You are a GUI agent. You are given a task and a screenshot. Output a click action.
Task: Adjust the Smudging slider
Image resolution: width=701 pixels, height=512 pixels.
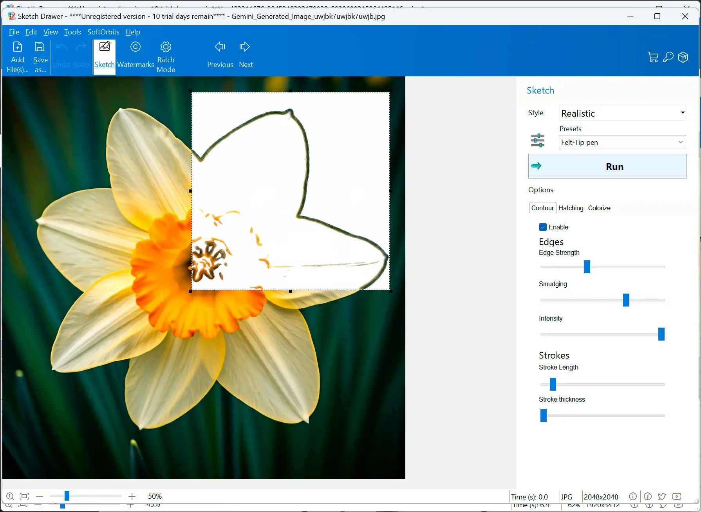(x=626, y=300)
